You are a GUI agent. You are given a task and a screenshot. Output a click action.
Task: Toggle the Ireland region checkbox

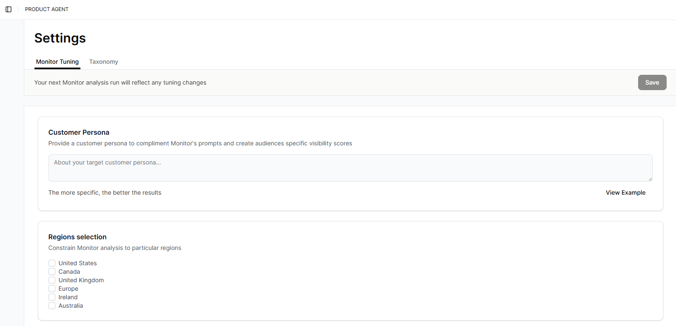52,297
